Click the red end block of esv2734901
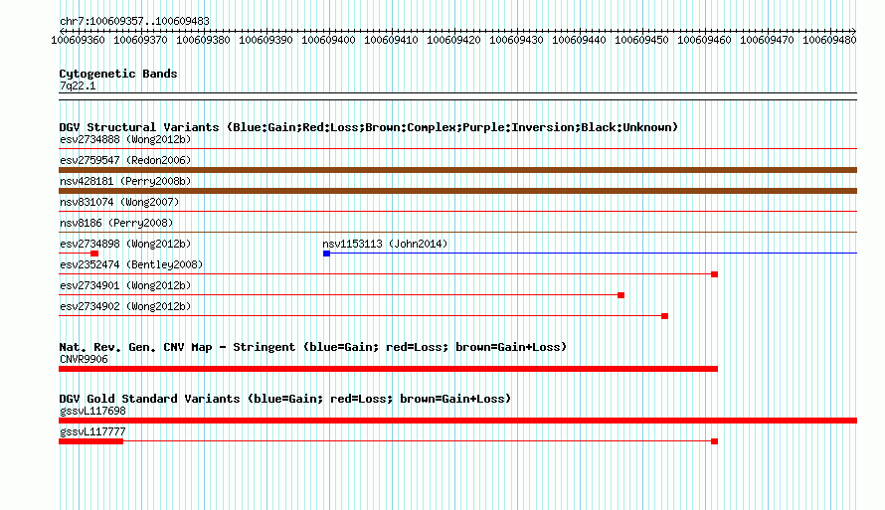 pos(620,295)
